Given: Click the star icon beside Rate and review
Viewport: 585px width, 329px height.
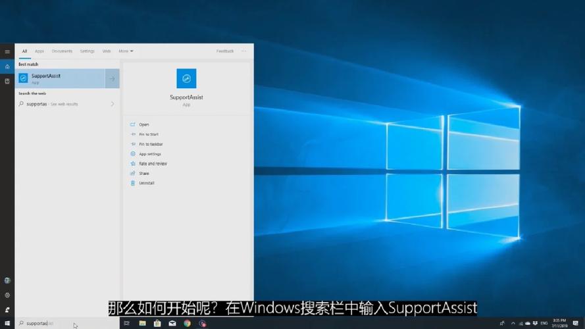Looking at the screenshot, I should click(x=132, y=163).
